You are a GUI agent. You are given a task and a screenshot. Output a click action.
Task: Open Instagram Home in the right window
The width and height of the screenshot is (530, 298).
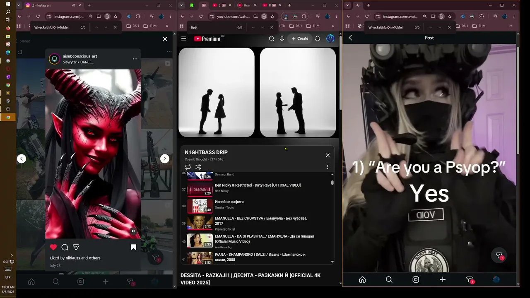click(x=362, y=280)
